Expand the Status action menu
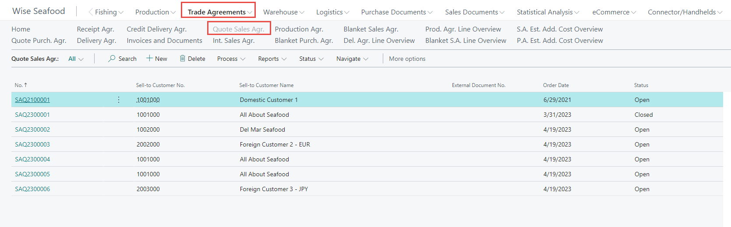The height and width of the screenshot is (227, 731). click(311, 59)
